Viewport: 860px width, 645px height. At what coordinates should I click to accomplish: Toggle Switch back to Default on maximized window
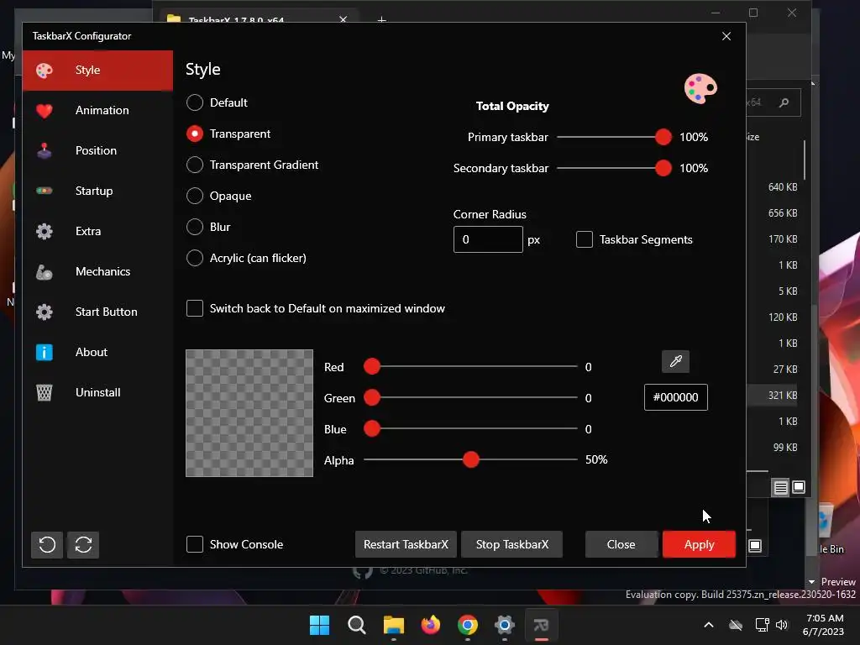[195, 308]
